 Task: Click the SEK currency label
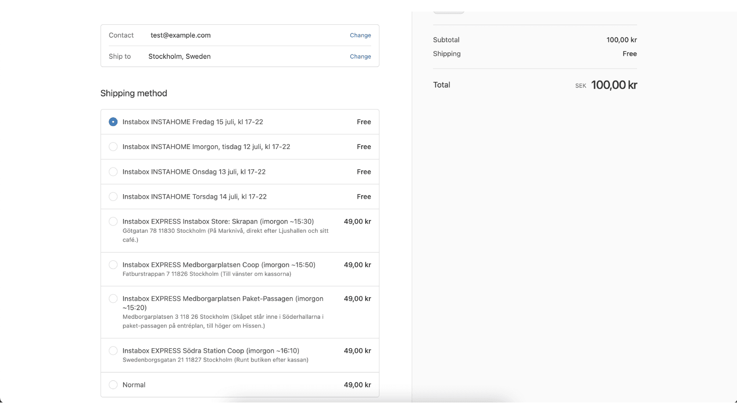580,85
